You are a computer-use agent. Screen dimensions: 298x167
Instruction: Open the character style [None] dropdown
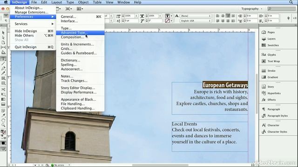(196, 16)
